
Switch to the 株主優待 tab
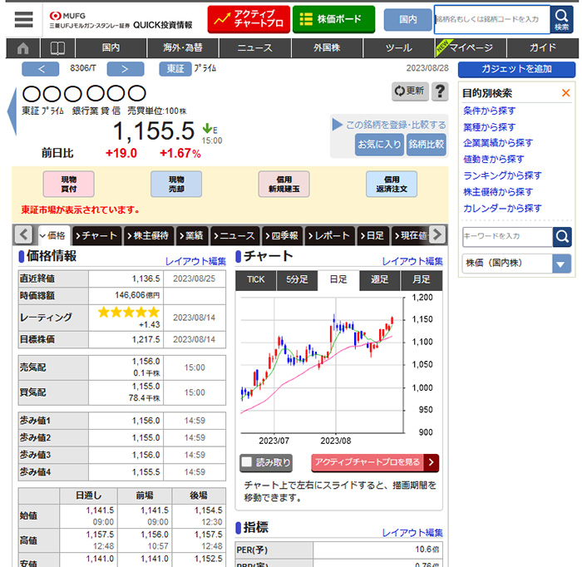[149, 235]
